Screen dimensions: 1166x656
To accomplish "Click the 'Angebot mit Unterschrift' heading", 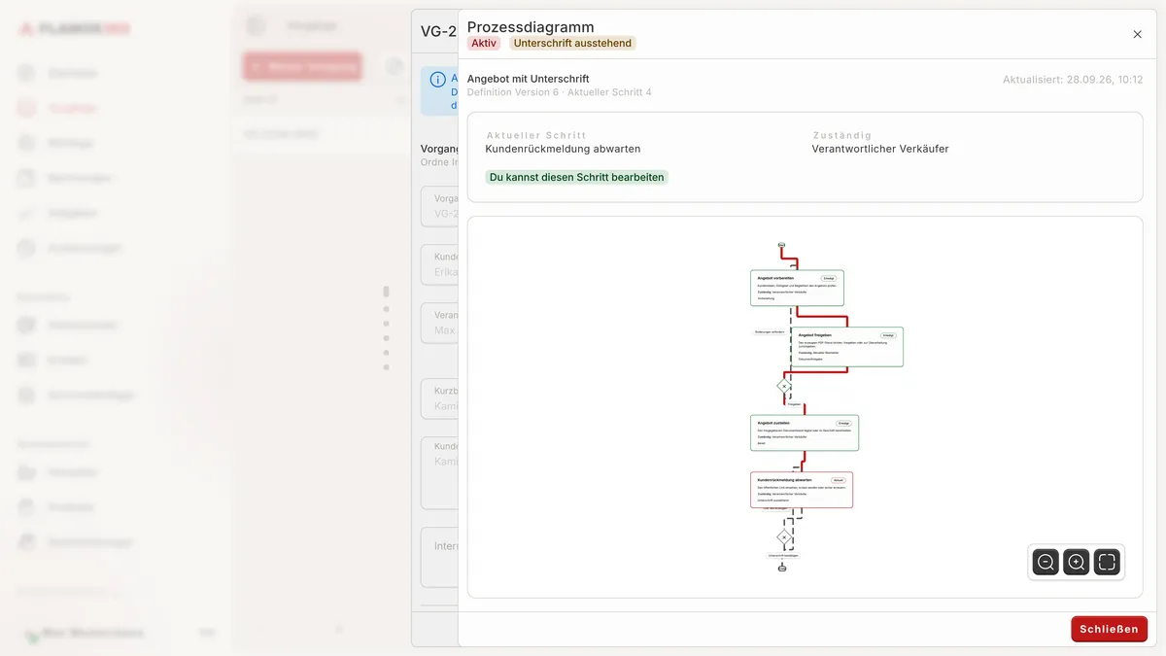I will point(529,79).
